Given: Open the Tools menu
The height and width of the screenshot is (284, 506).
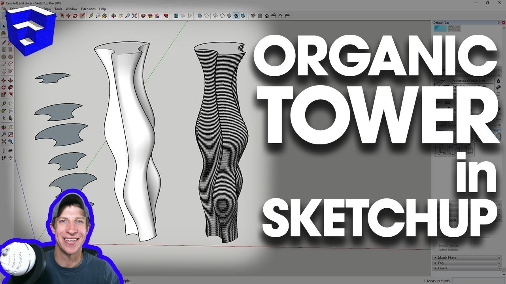Looking at the screenshot, I should (x=58, y=9).
